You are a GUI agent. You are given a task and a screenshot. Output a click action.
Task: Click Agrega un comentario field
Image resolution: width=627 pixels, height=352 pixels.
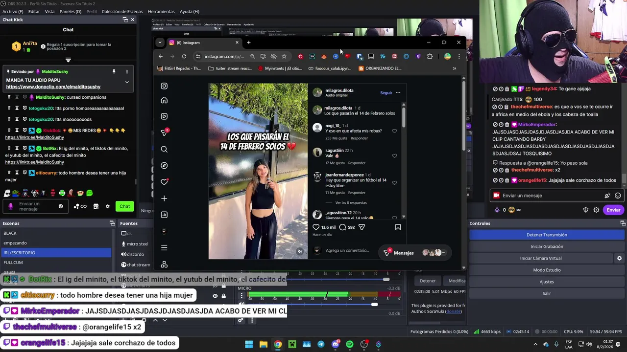click(x=347, y=251)
